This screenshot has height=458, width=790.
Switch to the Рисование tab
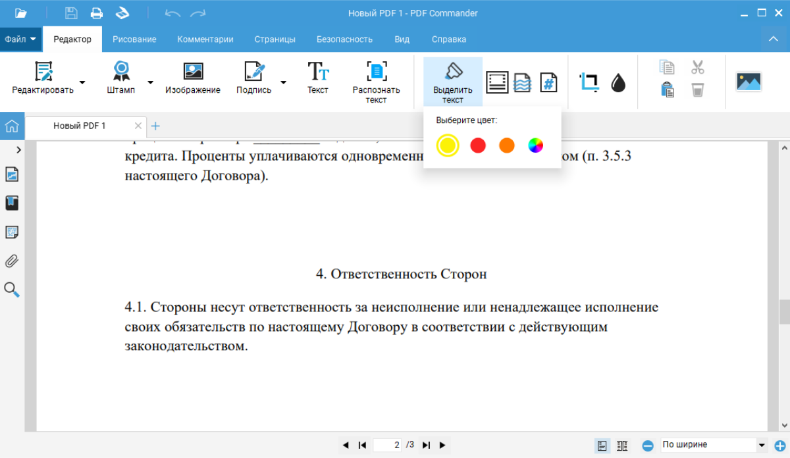point(134,39)
